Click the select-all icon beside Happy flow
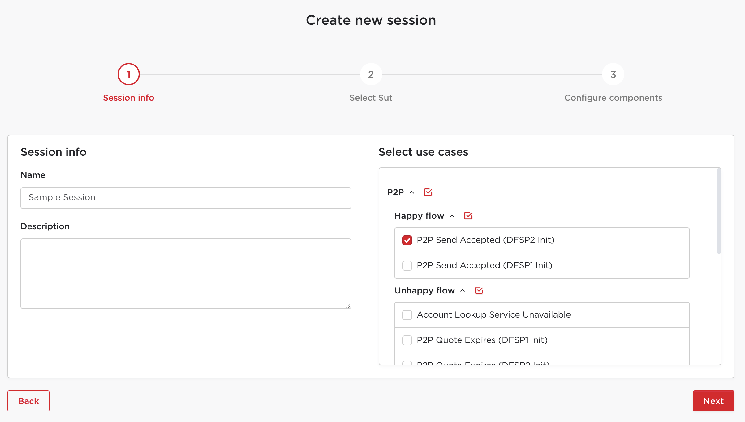 point(468,216)
